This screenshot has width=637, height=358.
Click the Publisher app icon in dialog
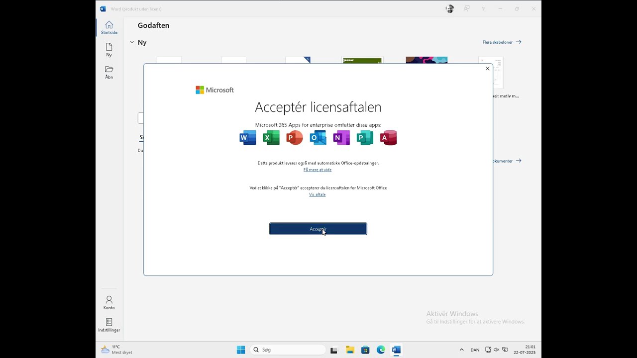pyautogui.click(x=365, y=138)
